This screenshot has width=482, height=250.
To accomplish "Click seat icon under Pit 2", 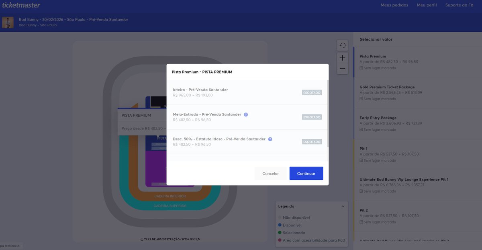I will [361, 222].
